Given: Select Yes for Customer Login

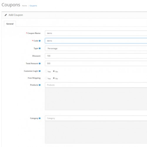Looking at the screenshot, I should 46,71.
